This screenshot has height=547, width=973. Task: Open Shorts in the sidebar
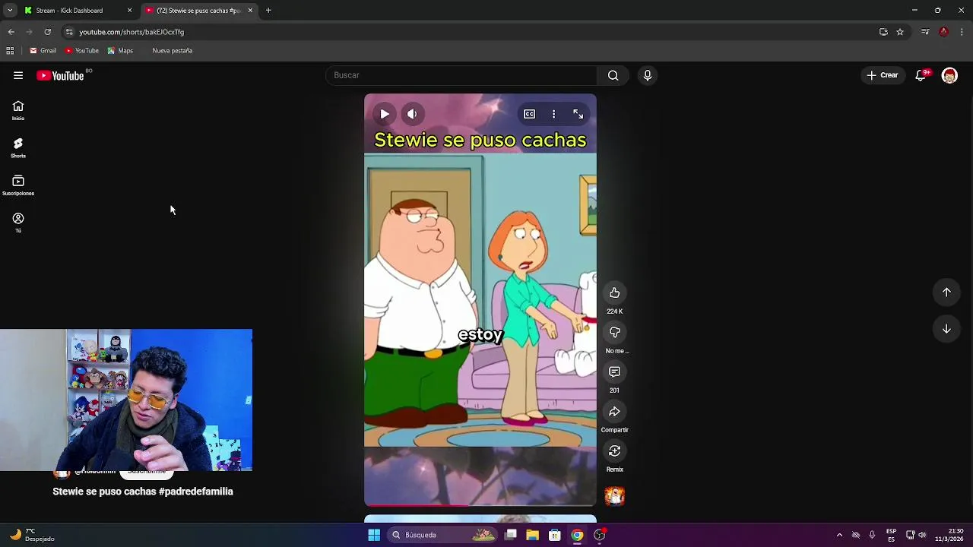(x=18, y=148)
